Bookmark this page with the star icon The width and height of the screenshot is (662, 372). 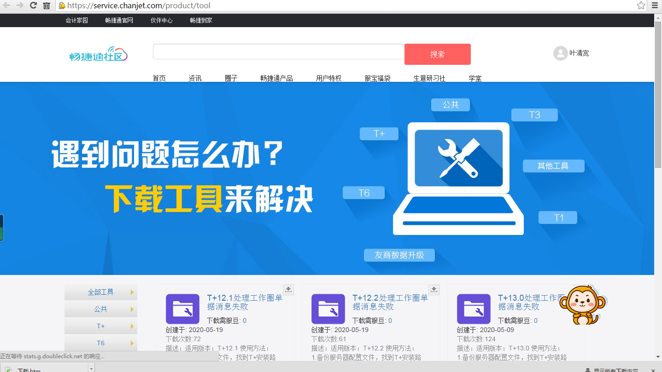click(641, 6)
